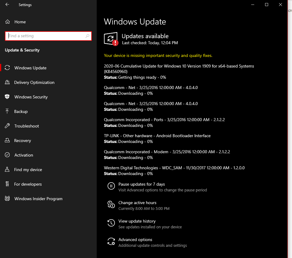
Task: Click the Activation checkmark icon
Action: point(7,155)
